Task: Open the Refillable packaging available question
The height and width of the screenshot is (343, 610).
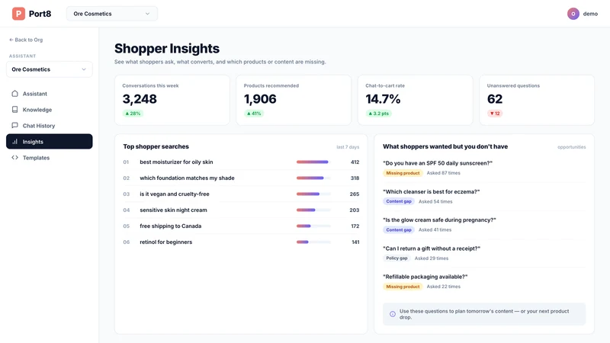Action: click(x=425, y=277)
